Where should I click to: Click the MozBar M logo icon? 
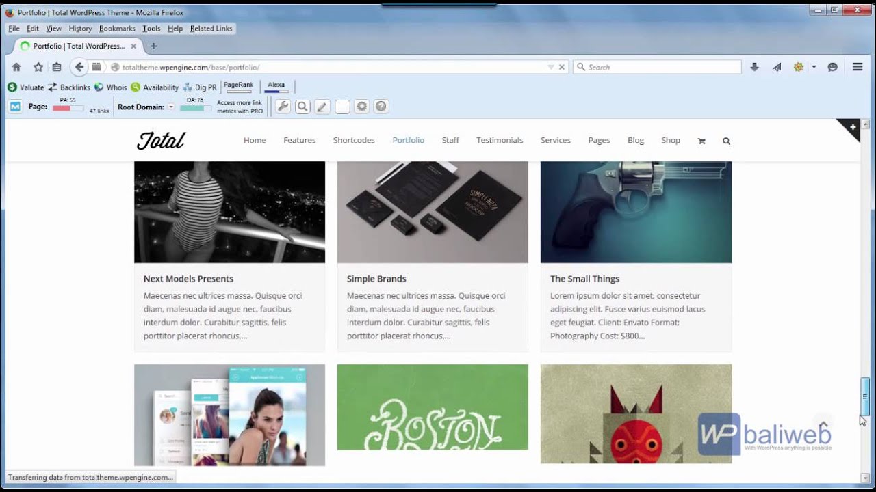click(x=15, y=107)
